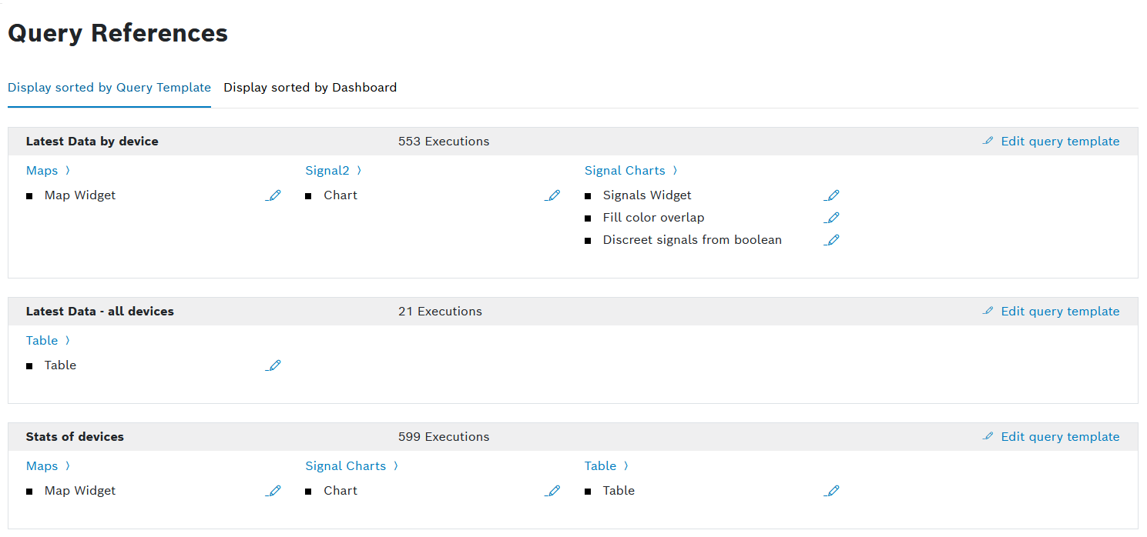Click pencil icon for Fill color overlap
The width and height of the screenshot is (1147, 537).
(831, 218)
